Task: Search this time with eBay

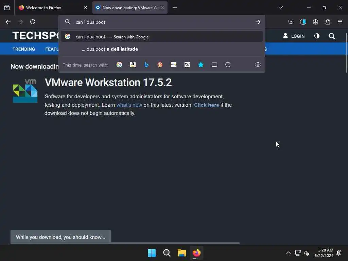Action: 174,65
